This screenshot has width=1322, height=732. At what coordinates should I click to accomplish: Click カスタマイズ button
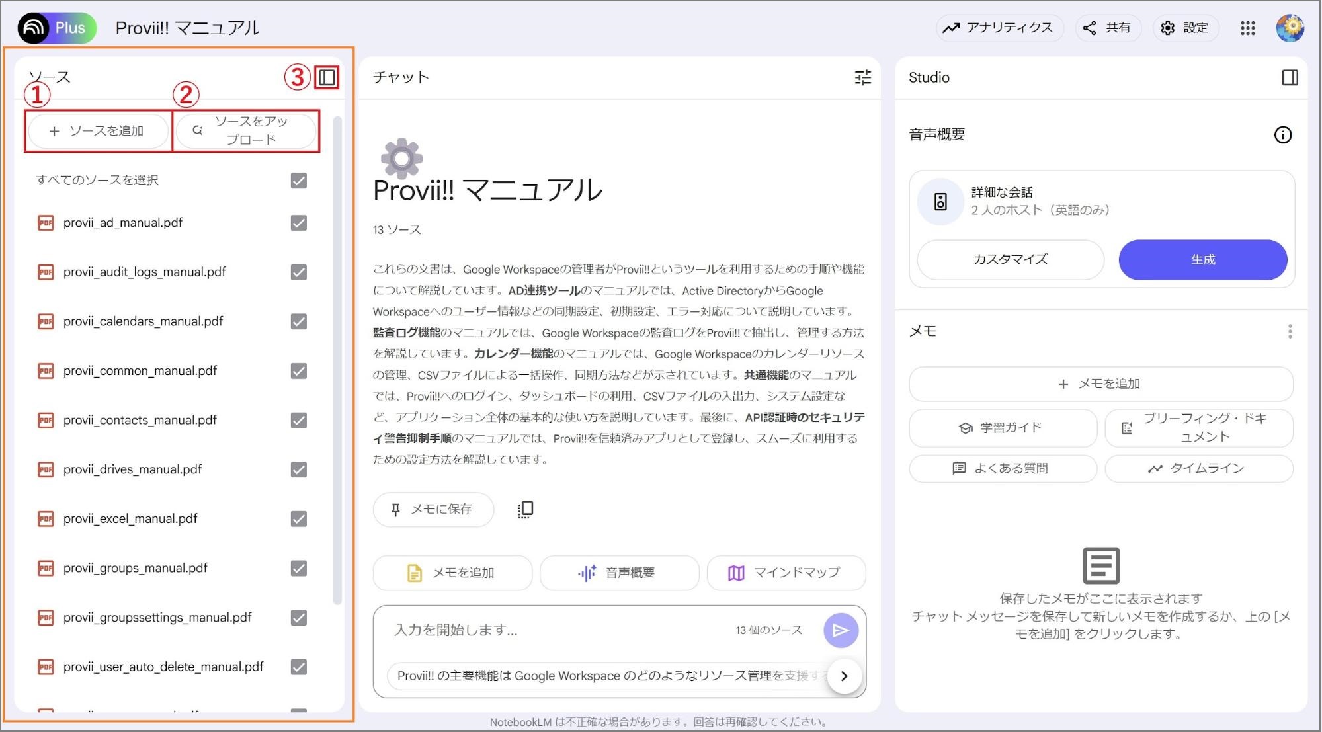(1011, 260)
